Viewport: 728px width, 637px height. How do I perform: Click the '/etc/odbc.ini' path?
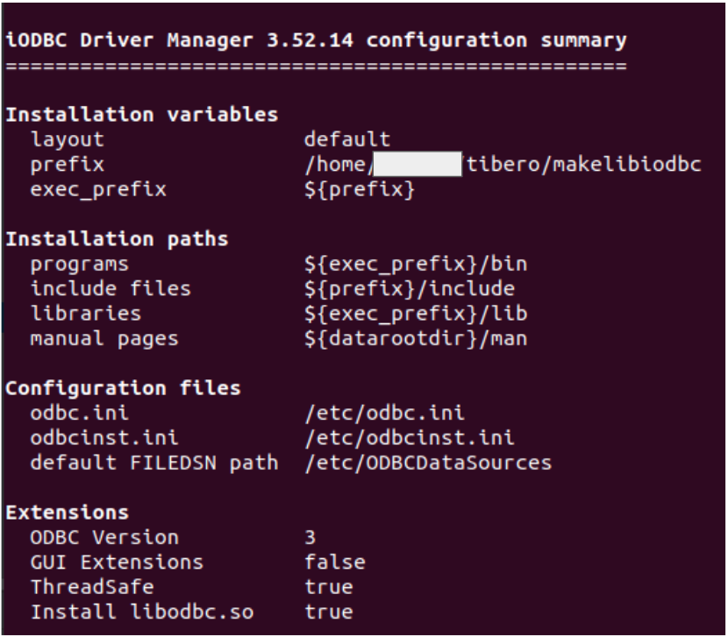(x=385, y=413)
